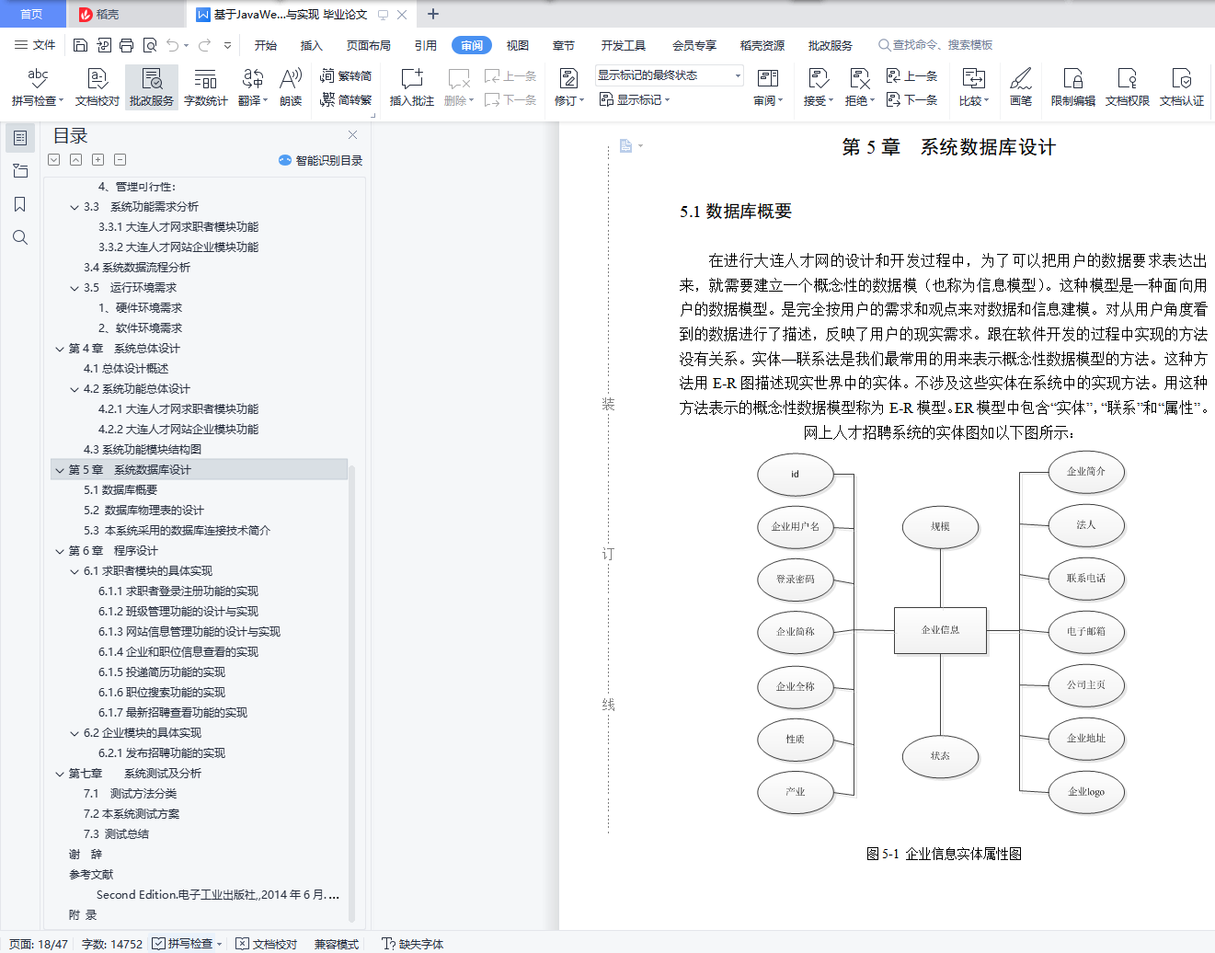Screen dimensions: 1215x953
Task: Click the print icon in quick toolbar
Action: coord(127,45)
